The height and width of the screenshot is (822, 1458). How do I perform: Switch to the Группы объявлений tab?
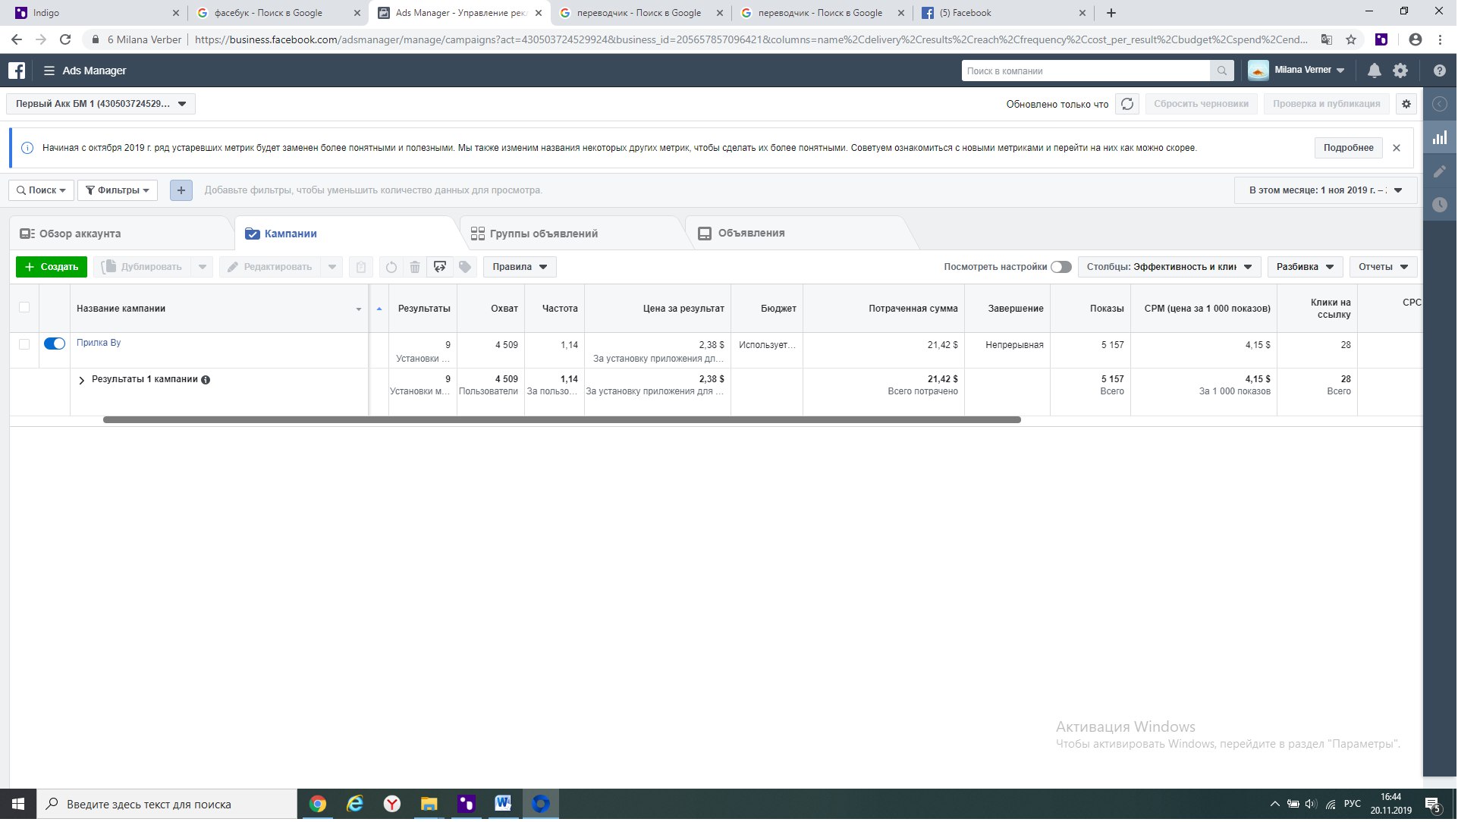tap(573, 234)
